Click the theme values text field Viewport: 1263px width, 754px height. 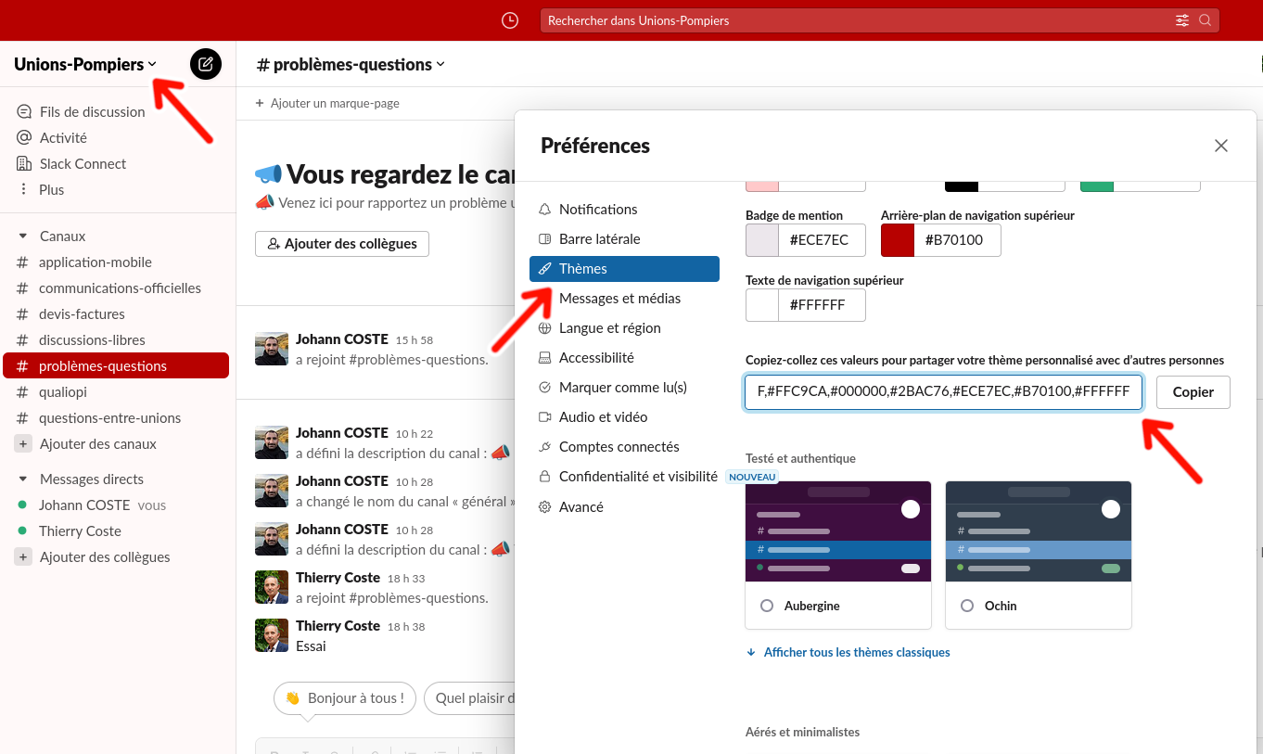pyautogui.click(x=944, y=392)
